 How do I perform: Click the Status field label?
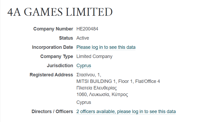click(x=66, y=38)
